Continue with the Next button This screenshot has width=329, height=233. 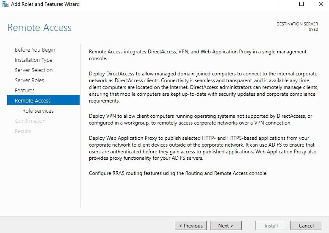[226, 225]
